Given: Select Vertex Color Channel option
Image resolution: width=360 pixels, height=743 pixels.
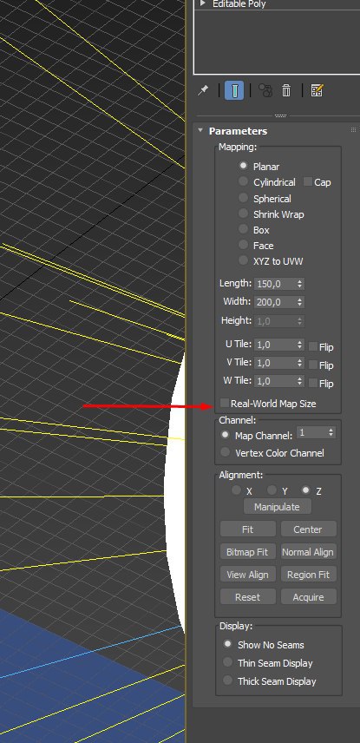Looking at the screenshot, I should [226, 452].
